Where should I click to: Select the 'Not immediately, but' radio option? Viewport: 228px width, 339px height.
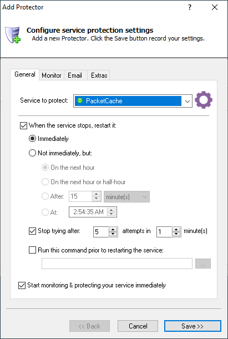(x=32, y=153)
